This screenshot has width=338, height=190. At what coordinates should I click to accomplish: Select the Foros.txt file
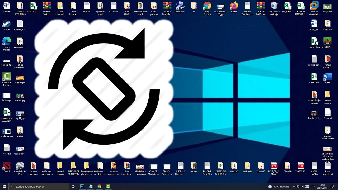327,114
